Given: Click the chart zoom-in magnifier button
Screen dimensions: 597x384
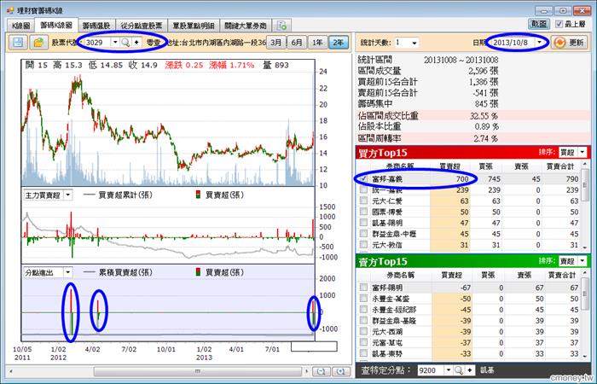Looking at the screenshot, I should pos(341,371).
